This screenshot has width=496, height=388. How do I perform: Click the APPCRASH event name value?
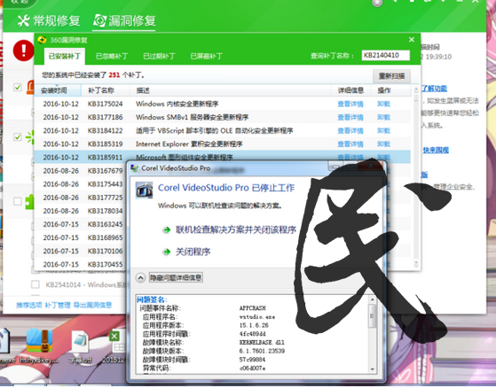(x=252, y=308)
